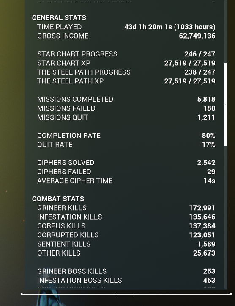The height and width of the screenshot is (306, 235).
Task: Click the Combat Stats heading
Action: [x=58, y=199]
